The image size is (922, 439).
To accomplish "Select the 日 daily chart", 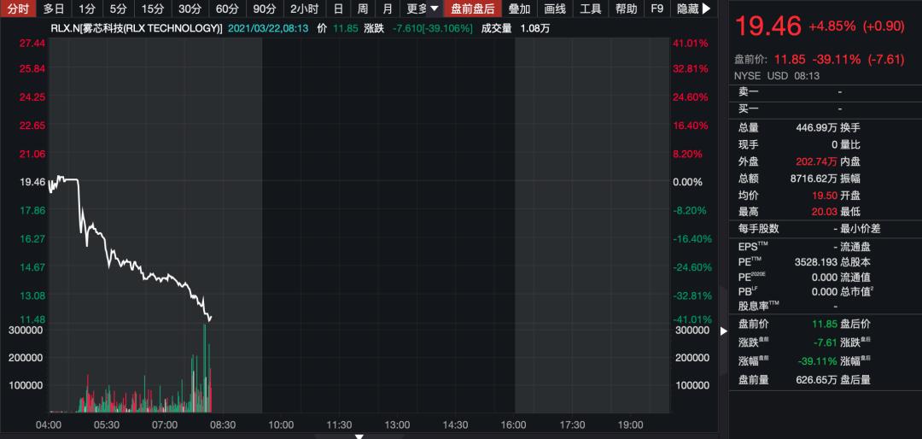I will 338,9.
